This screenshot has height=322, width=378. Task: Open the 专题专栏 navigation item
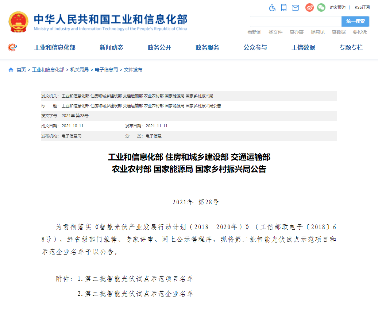351,47
